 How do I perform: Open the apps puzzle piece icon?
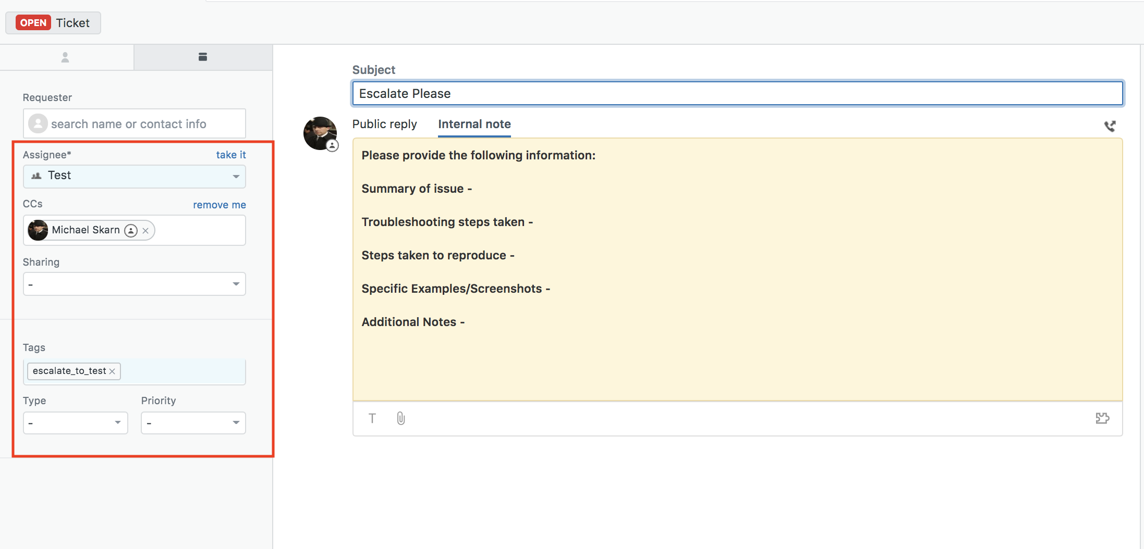[x=1102, y=418]
